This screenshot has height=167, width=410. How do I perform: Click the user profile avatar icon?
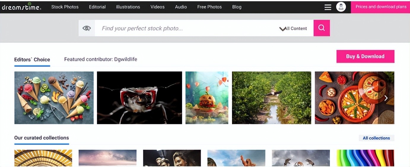341,7
